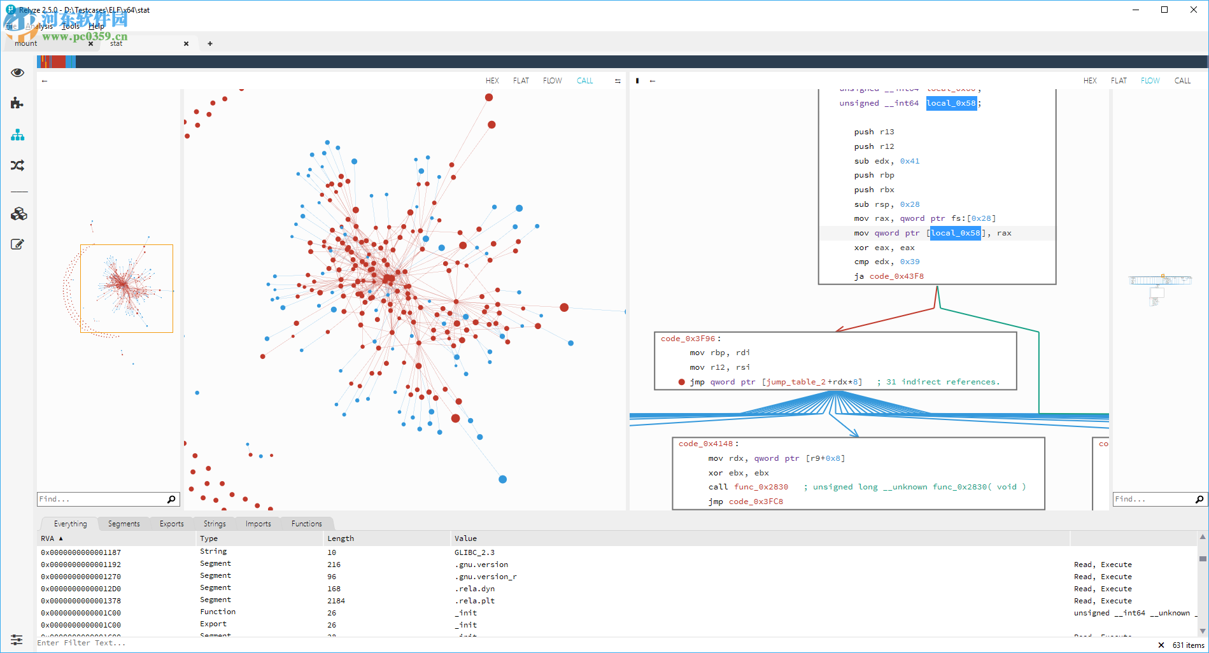Switch right pane to CALL view
1209x653 pixels.
1182,81
